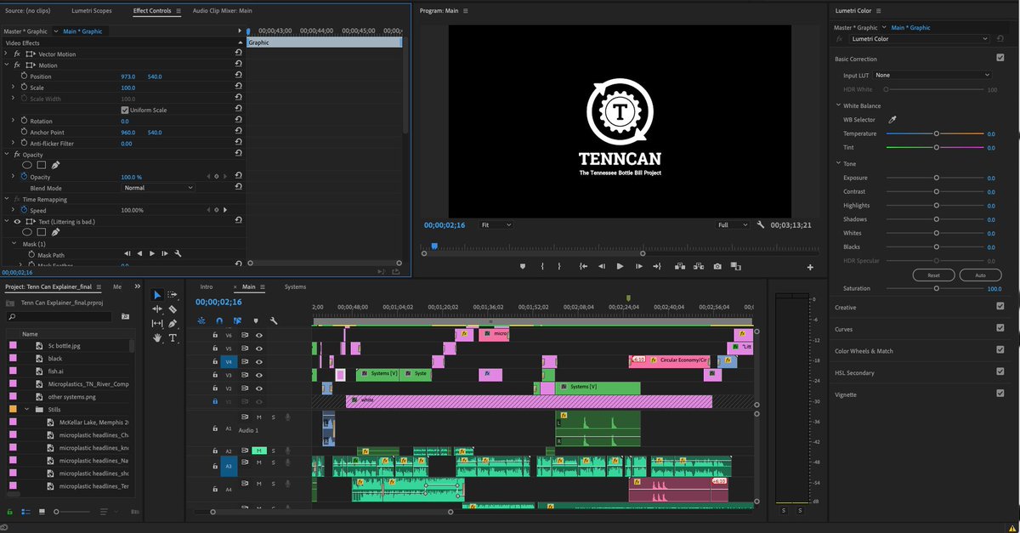Click the Reset button in Lumetri Tone
This screenshot has height=533, width=1020.
click(x=933, y=275)
